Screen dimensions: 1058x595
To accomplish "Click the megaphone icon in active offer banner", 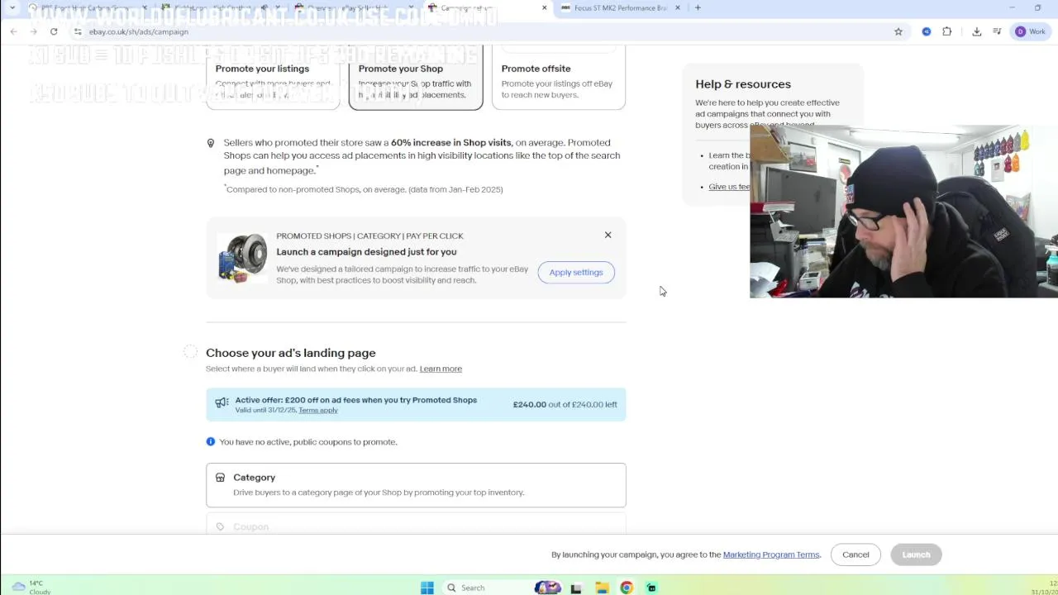I will click(x=222, y=402).
